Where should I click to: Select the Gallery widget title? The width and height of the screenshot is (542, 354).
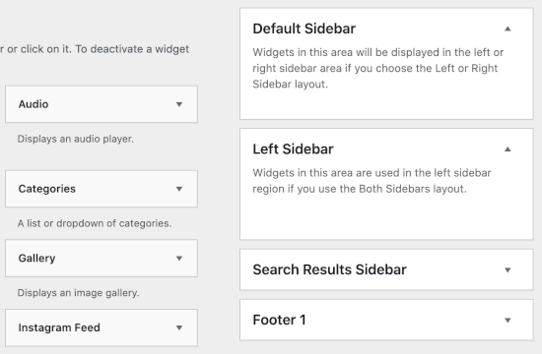click(x=36, y=258)
